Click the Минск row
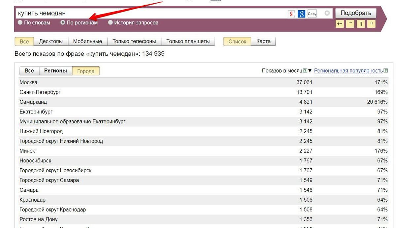The height and width of the screenshot is (228, 396). tap(204, 151)
